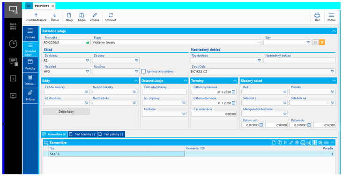Image resolution: width=342 pixels, height=179 pixels.
Task: Open the Kontácia dropdown
Action: coord(184,114)
